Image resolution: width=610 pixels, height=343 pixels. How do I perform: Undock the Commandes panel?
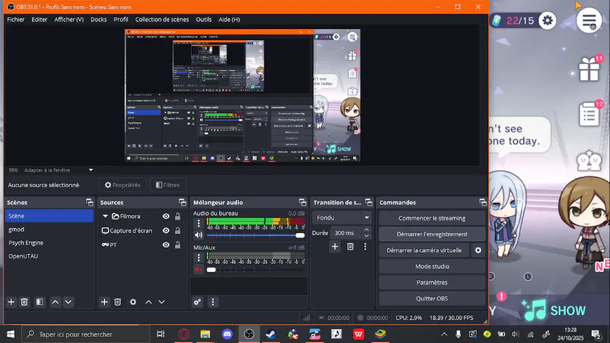point(483,202)
